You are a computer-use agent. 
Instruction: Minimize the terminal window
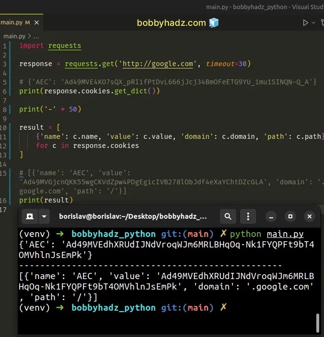tap(271, 216)
